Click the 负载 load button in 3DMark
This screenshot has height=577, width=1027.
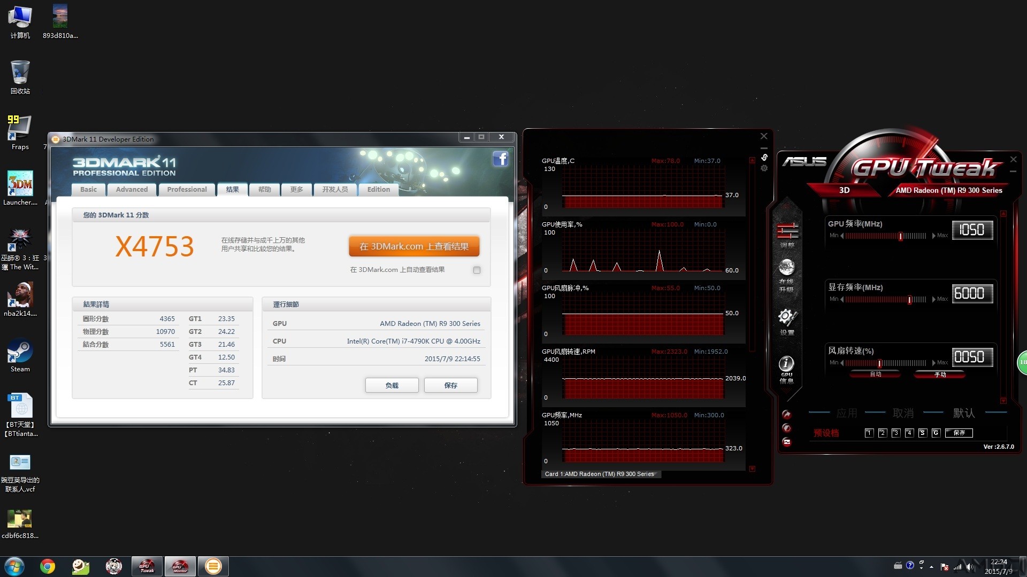(393, 385)
